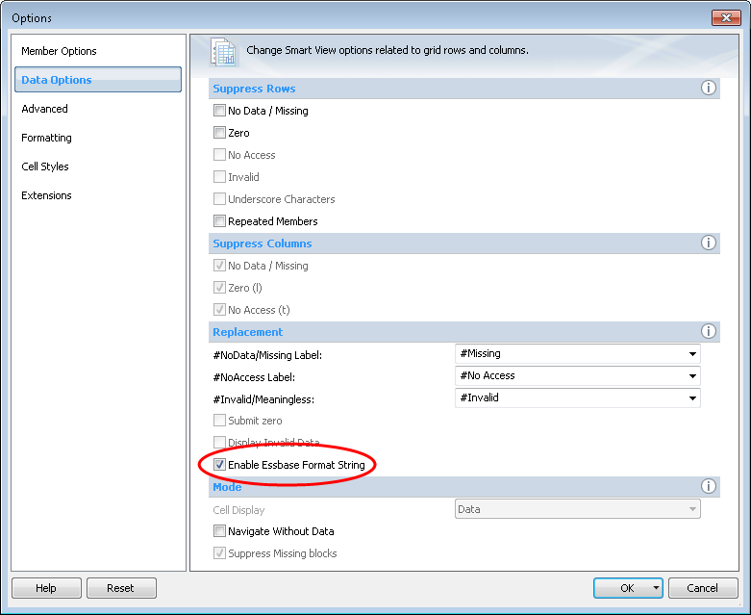
Task: Open info icon in Mode section
Action: click(x=709, y=486)
